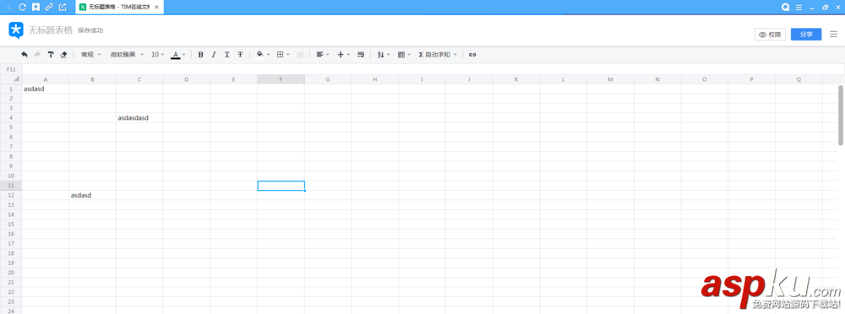
Task: Open the font size 10 dropdown
Action: click(x=158, y=54)
